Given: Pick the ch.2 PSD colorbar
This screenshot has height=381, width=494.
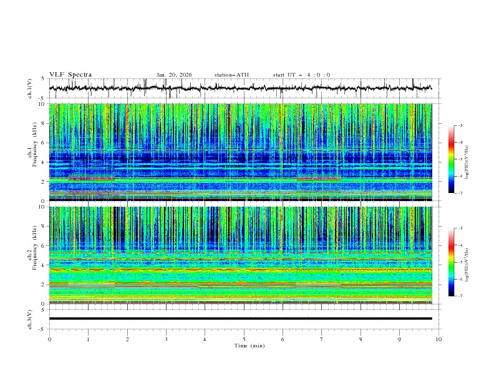Looking at the screenshot, I should click(452, 262).
